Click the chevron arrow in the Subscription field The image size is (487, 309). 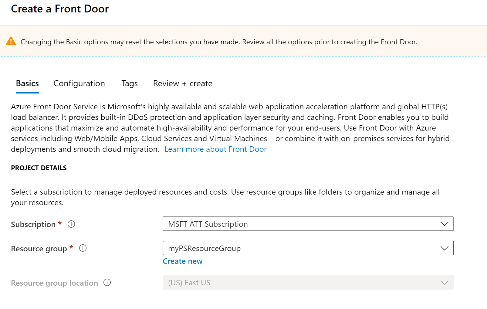[444, 224]
